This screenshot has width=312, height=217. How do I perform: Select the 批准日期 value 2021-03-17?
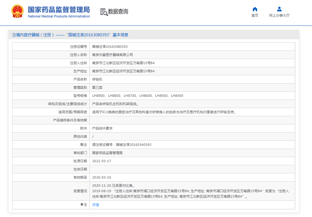pyautogui.click(x=101, y=161)
